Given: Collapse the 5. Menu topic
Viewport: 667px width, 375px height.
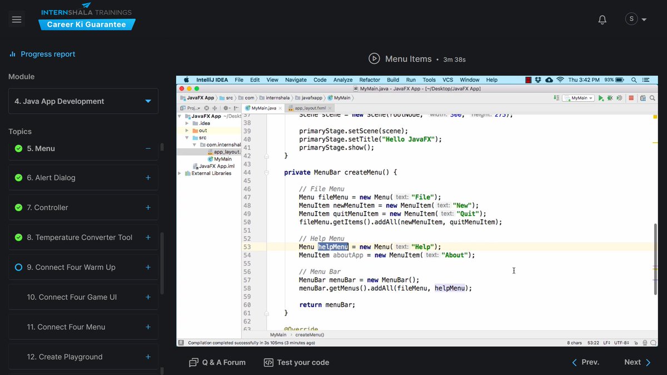Looking at the screenshot, I should pyautogui.click(x=148, y=148).
